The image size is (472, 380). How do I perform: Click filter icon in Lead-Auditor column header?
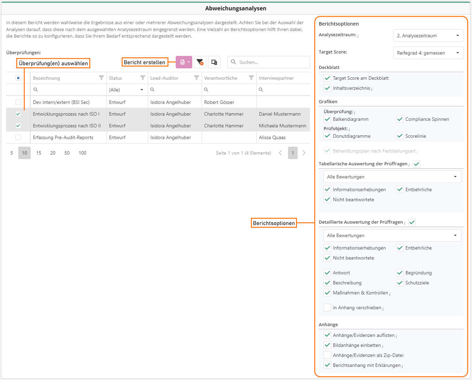coord(196,78)
